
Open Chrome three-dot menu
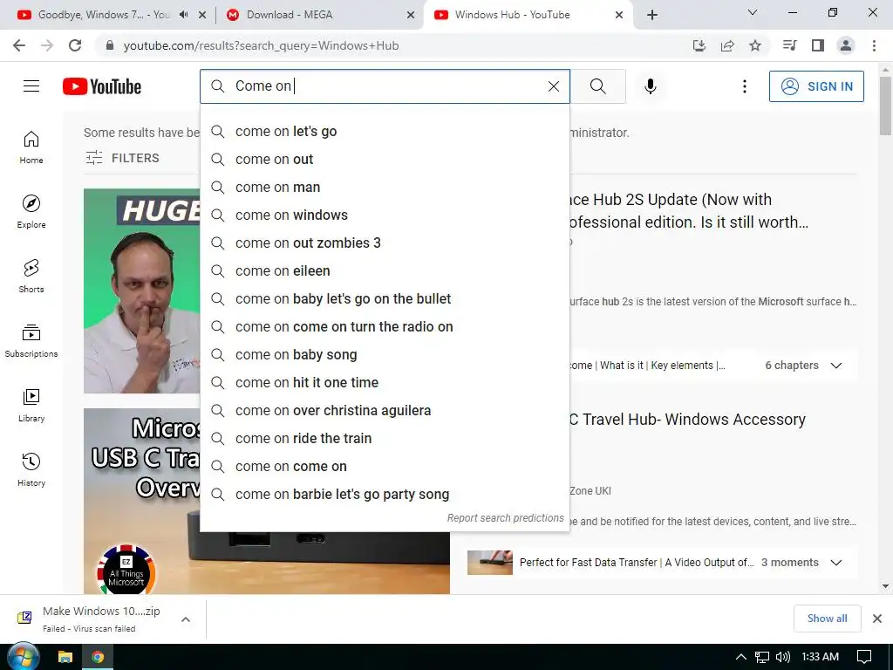pos(874,45)
